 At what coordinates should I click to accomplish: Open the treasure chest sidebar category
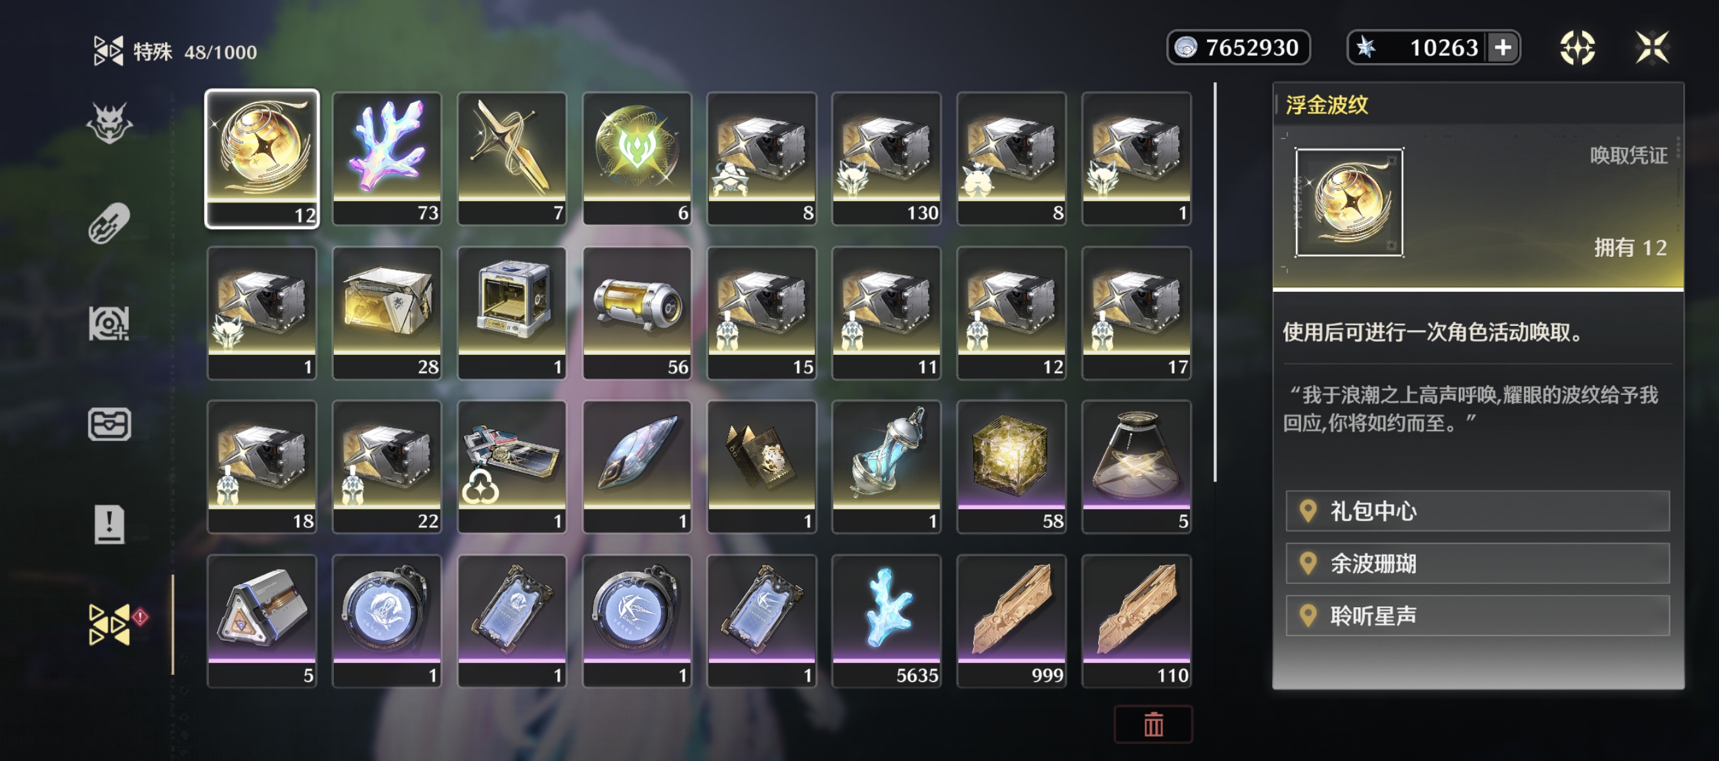coord(110,425)
